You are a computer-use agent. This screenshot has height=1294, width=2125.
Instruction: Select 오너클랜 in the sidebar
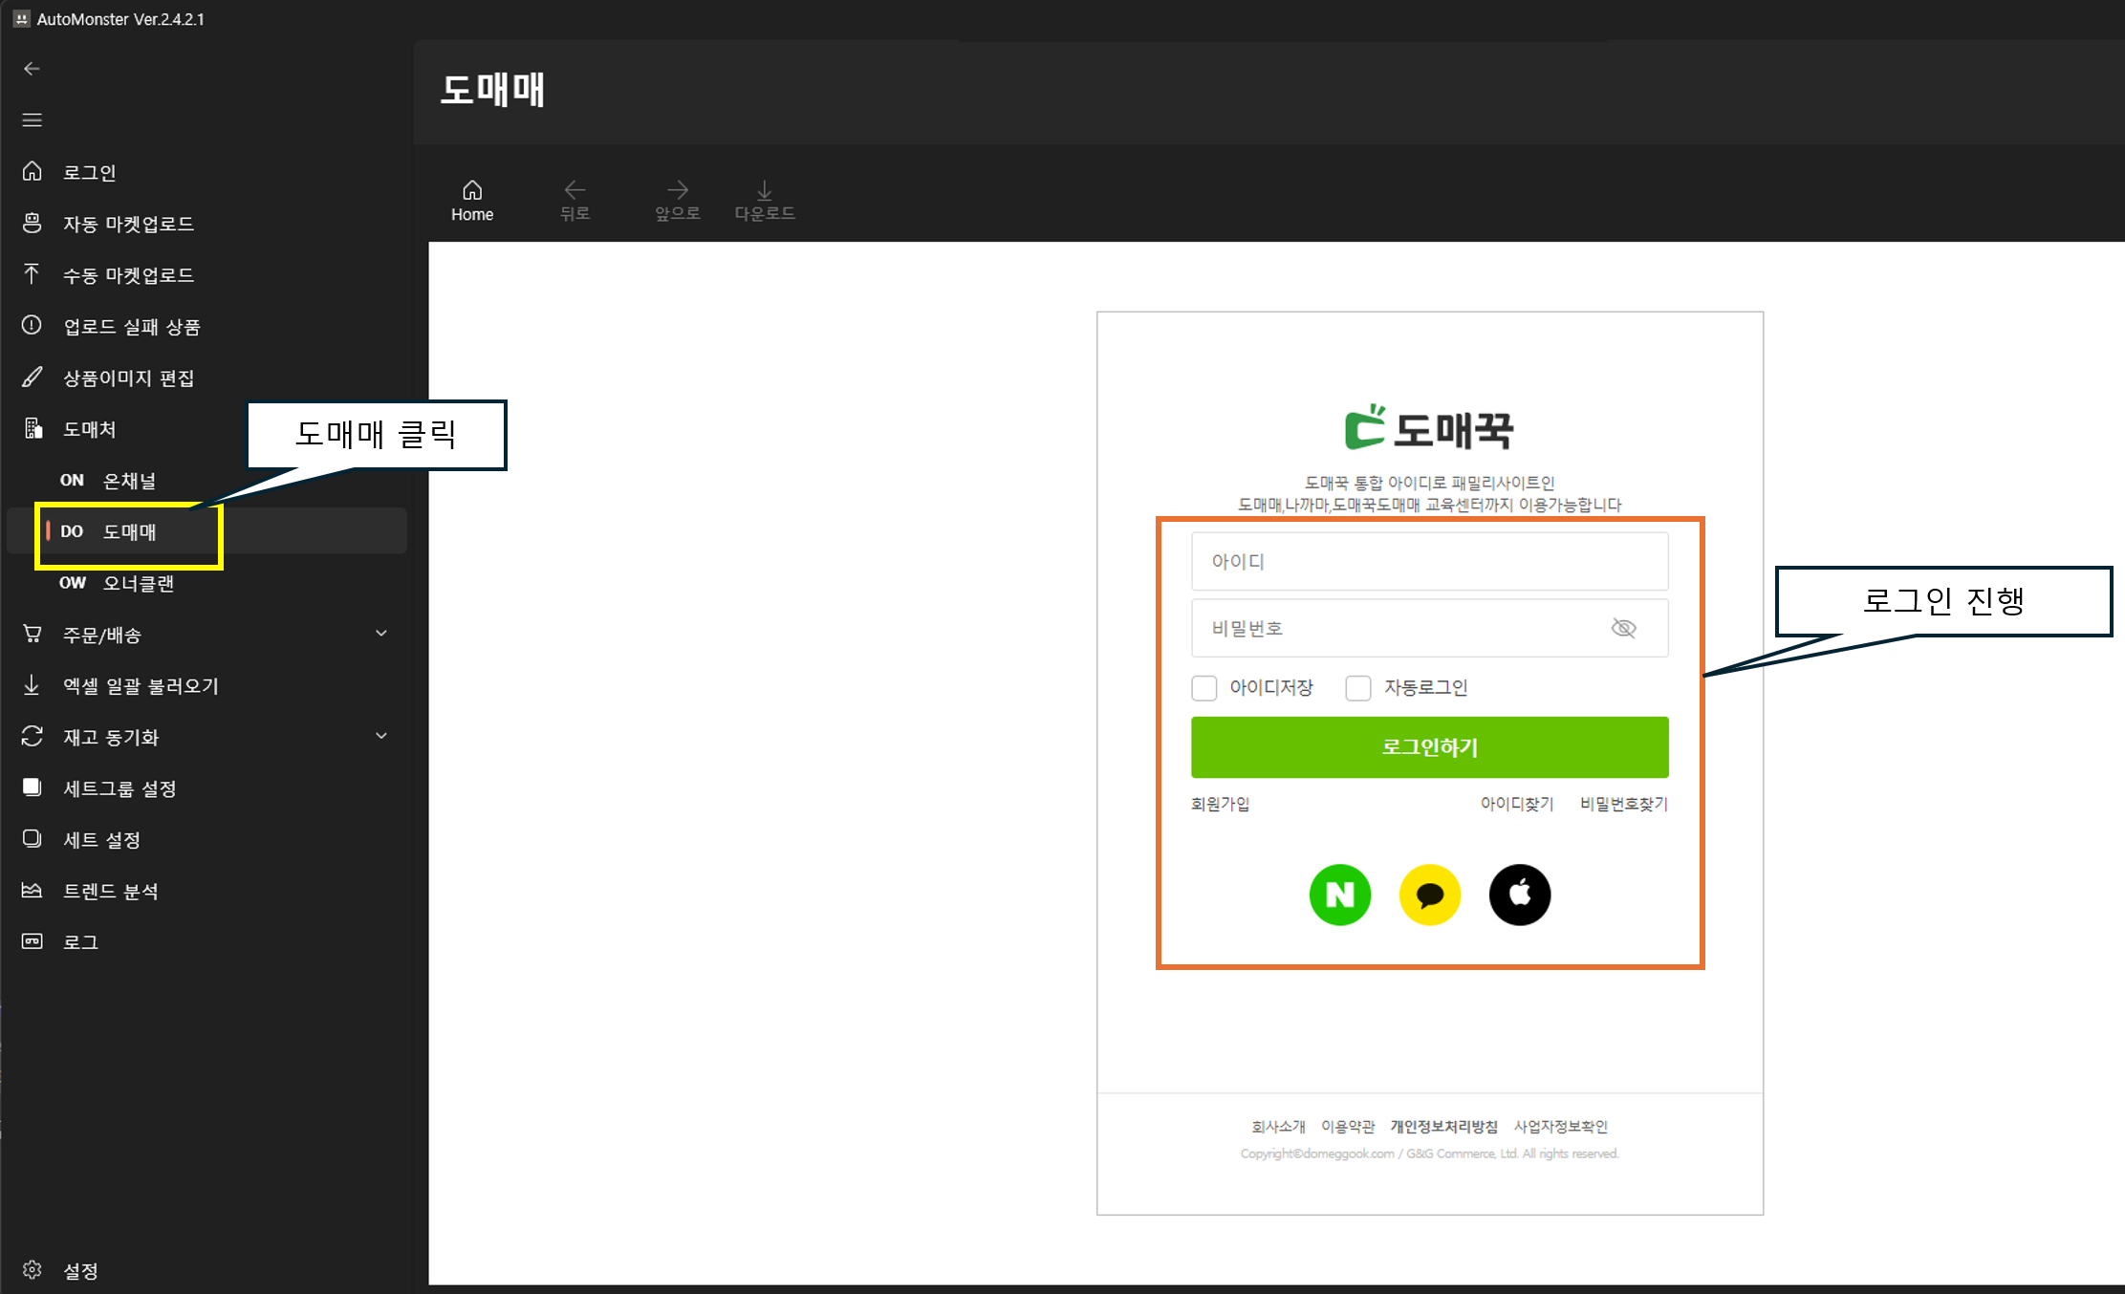[x=138, y=583]
